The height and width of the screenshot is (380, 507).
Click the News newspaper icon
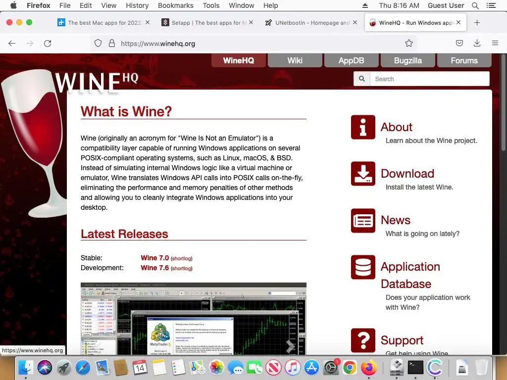(x=363, y=220)
